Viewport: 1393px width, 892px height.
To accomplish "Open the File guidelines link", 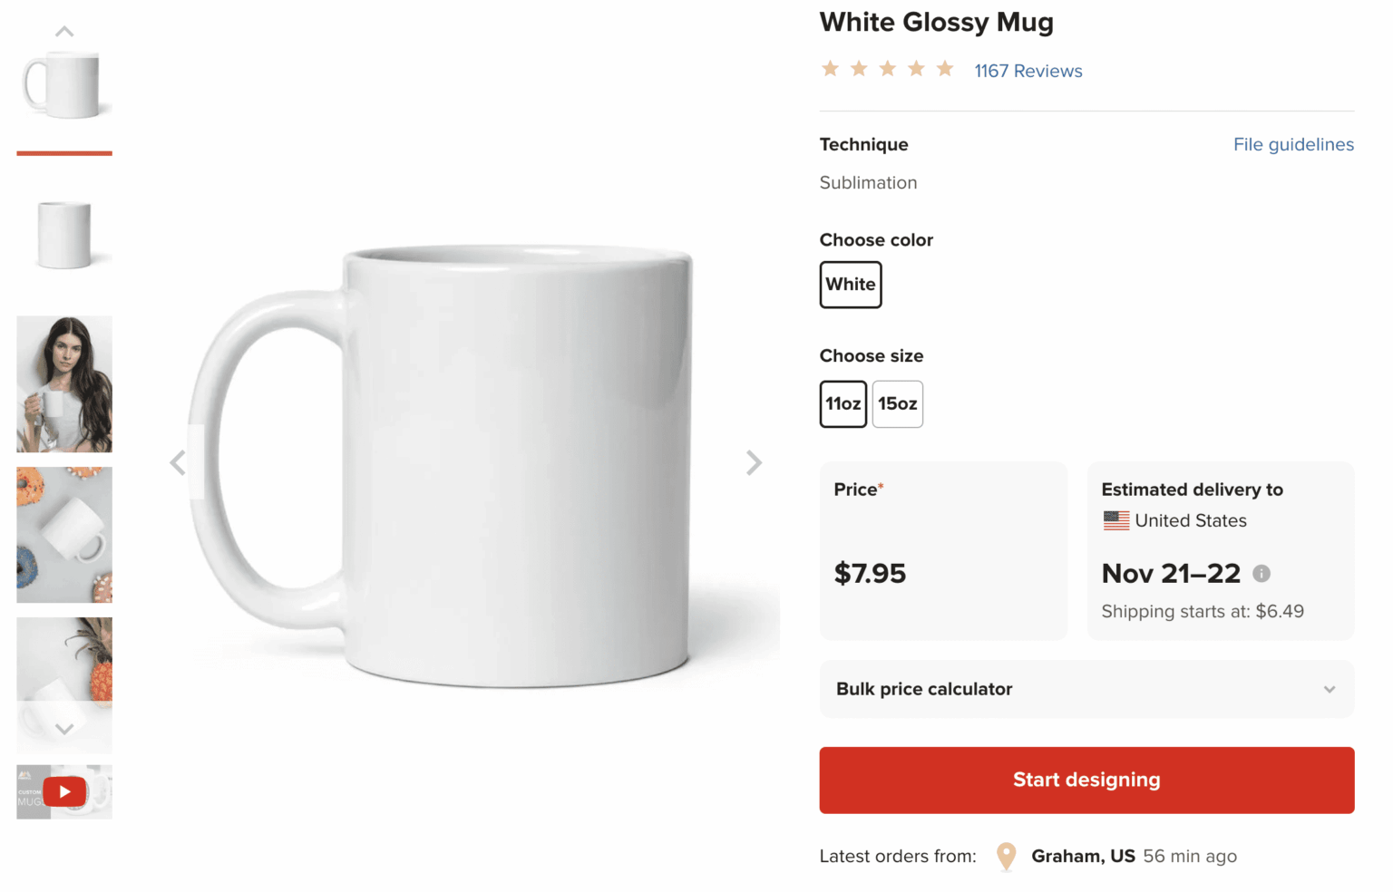I will pyautogui.click(x=1293, y=144).
